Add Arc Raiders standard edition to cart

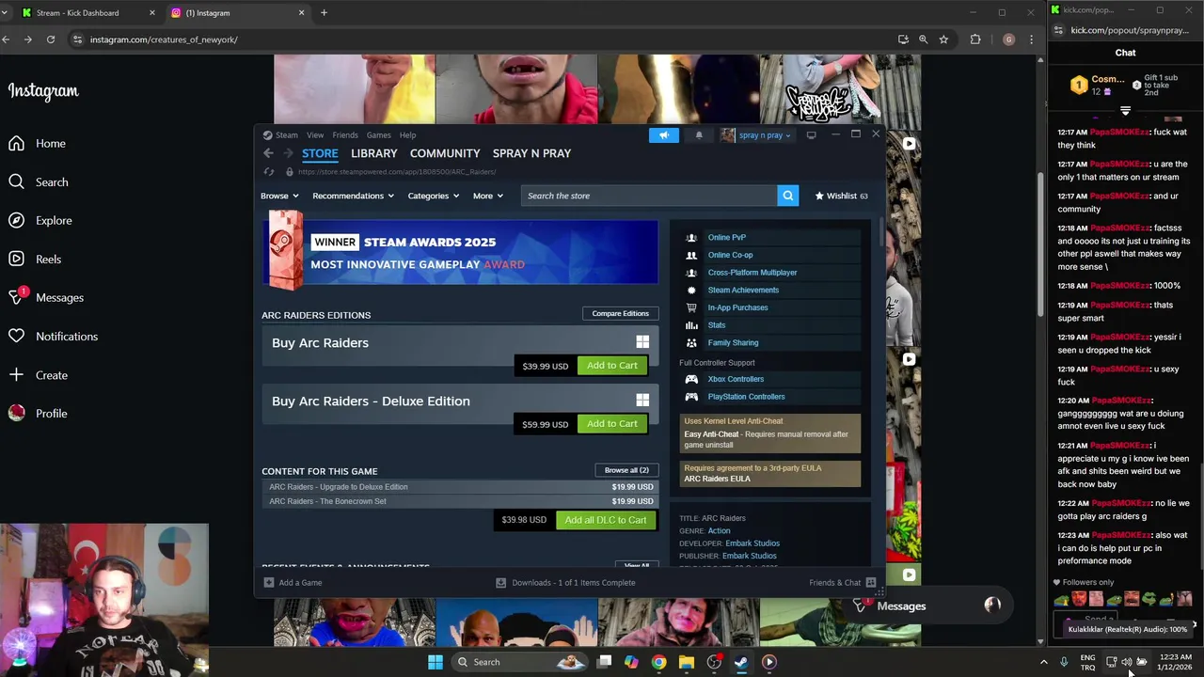pos(612,366)
